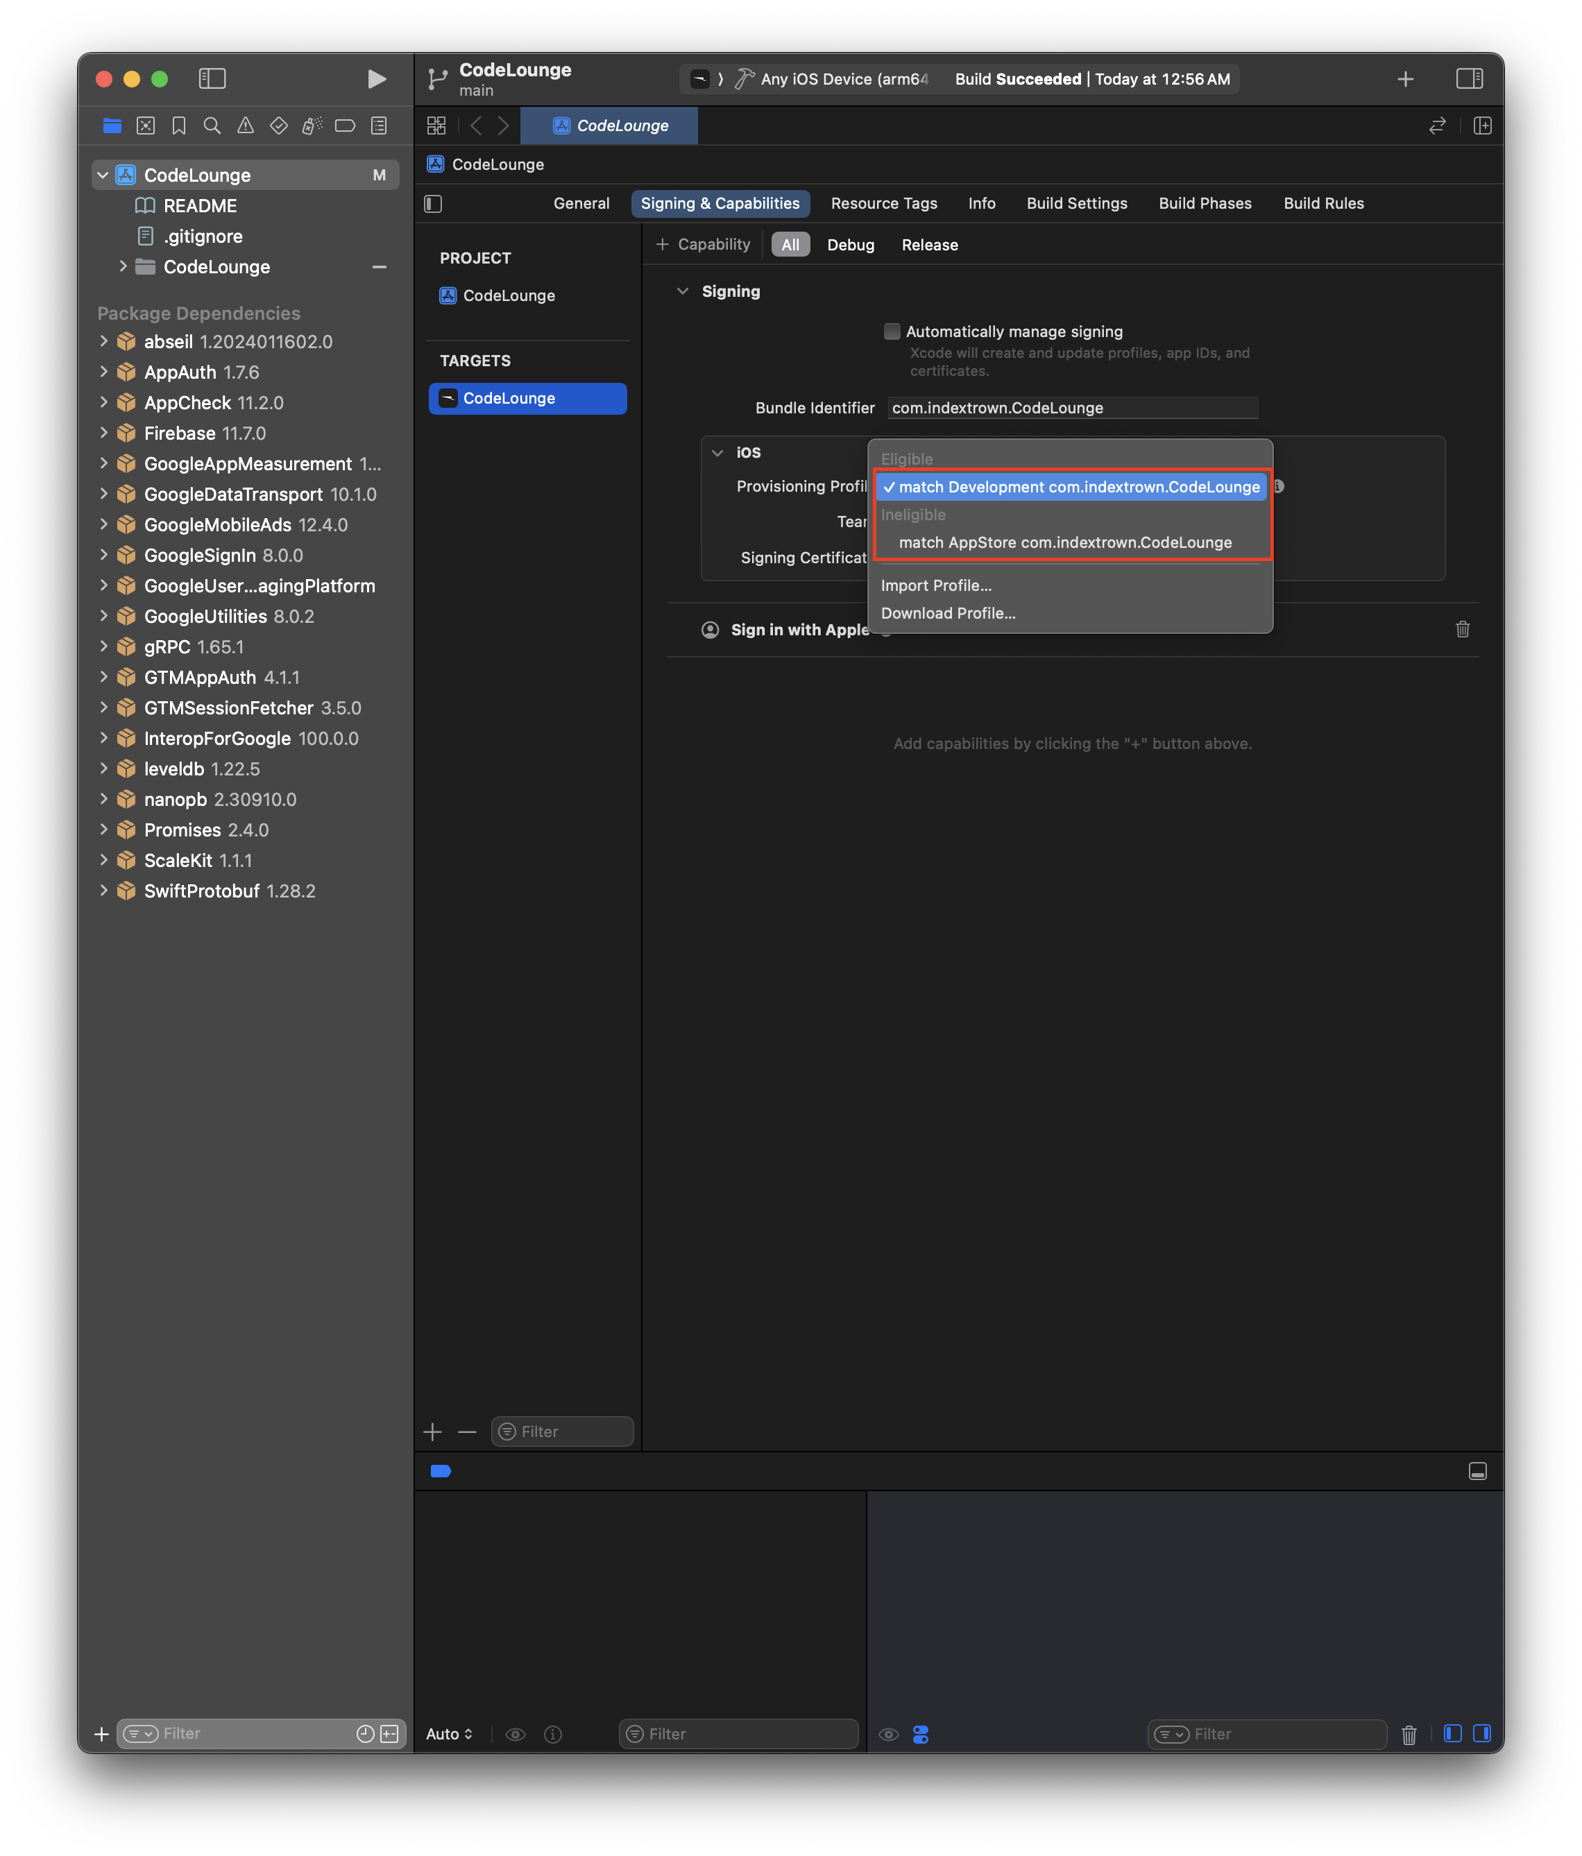Viewport: 1582px width, 1856px height.
Task: Hide the navigator sidebar toggle
Action: point(212,79)
